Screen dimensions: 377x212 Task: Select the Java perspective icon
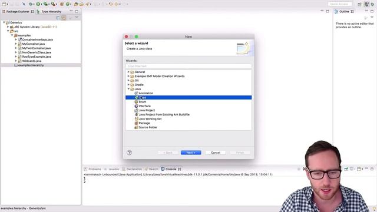(x=366, y=4)
